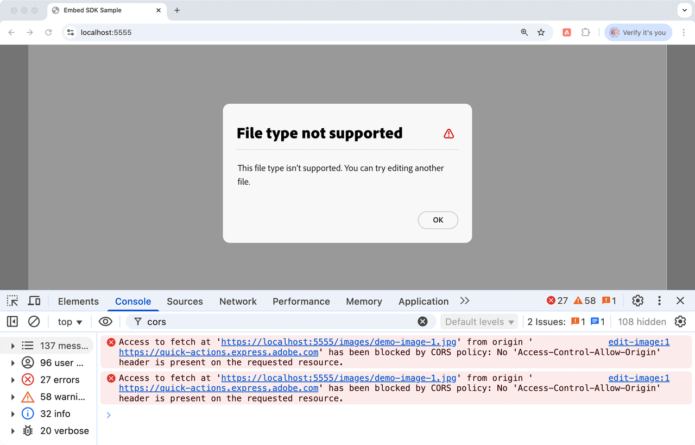Toggle the device toolbar icon
Screen dimensions: 695x445
34,301
